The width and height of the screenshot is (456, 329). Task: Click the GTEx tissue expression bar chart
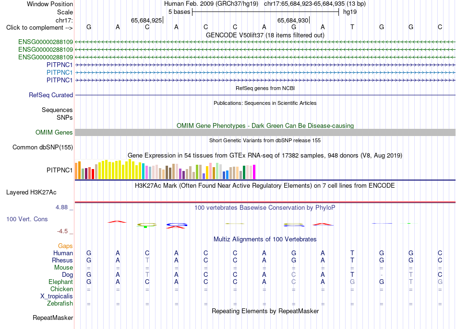(x=165, y=170)
